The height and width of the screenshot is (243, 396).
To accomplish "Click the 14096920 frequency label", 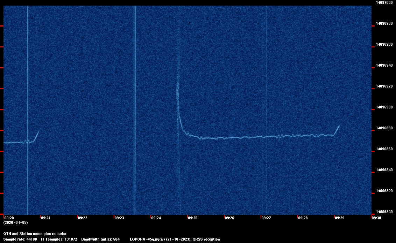I will tap(384, 86).
